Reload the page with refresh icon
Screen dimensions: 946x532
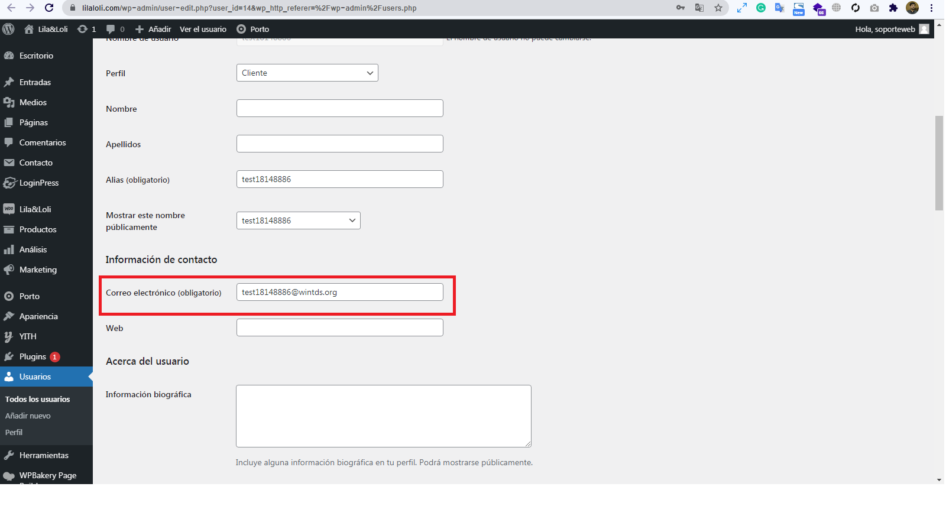(49, 8)
